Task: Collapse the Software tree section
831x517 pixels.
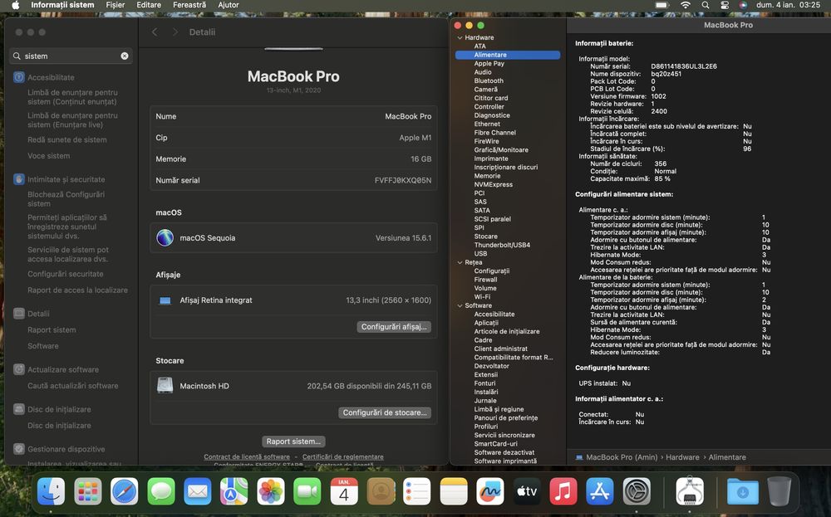Action: [460, 306]
